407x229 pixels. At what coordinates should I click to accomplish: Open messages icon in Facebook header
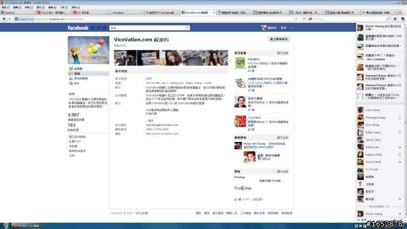[99, 28]
